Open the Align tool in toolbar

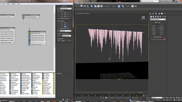(x=88, y=6)
